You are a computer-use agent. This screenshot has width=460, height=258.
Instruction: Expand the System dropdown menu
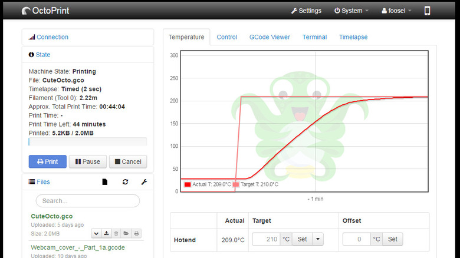(x=351, y=11)
